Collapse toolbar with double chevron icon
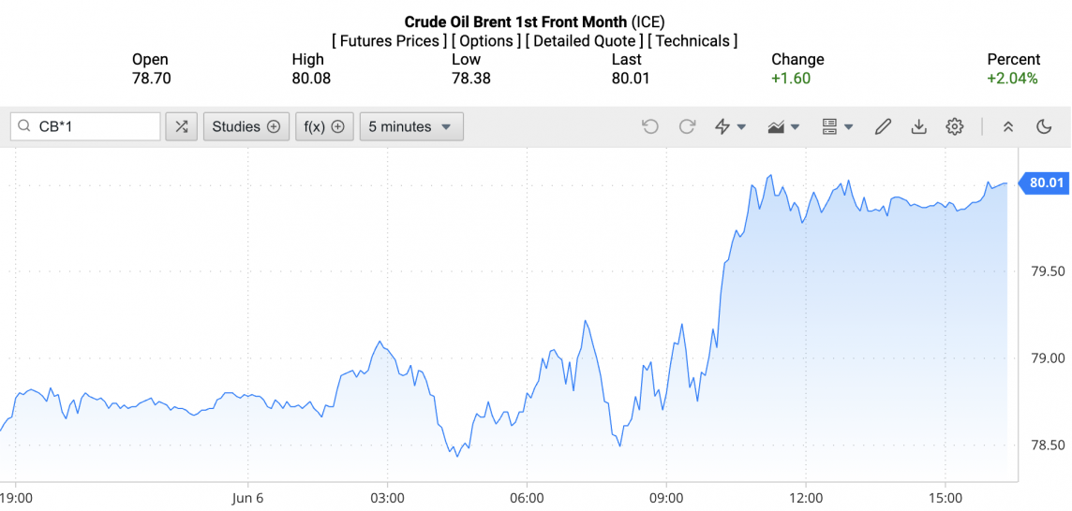This screenshot has height=511, width=1072. (x=1008, y=126)
